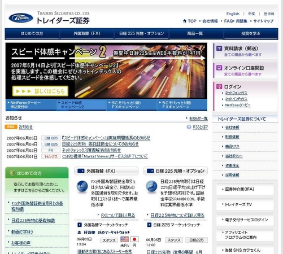
Task: Click the orange RSS badge
Action: [11, 127]
